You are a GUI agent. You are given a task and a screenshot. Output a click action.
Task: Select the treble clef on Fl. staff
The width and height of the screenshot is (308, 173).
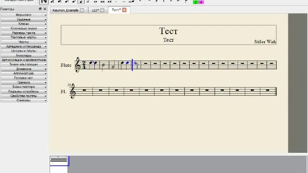73,91
